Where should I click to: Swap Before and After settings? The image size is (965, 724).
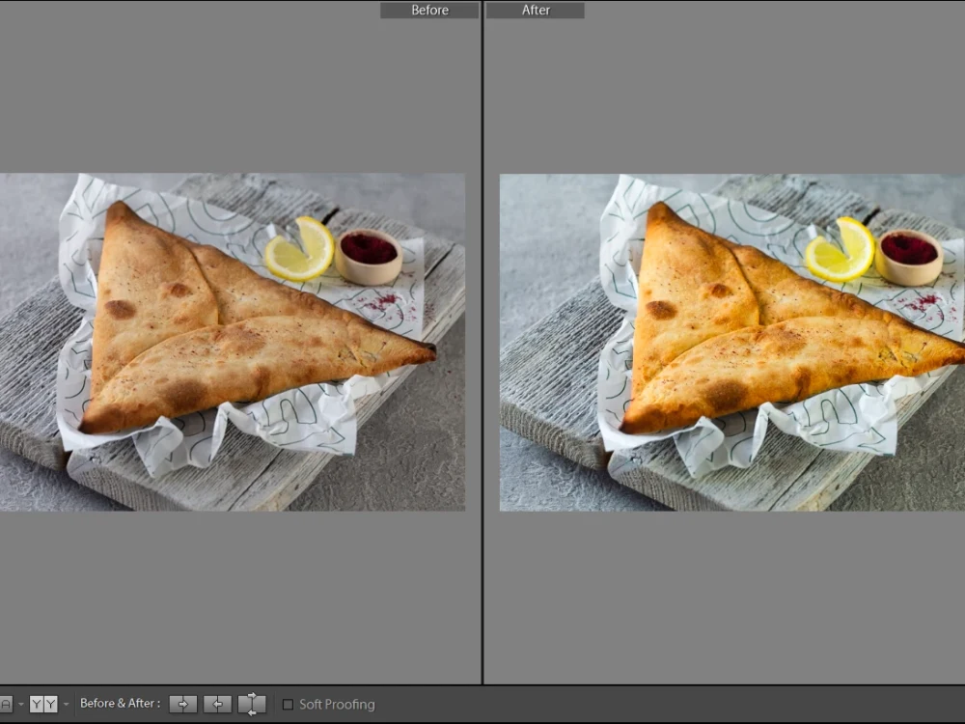click(x=252, y=704)
